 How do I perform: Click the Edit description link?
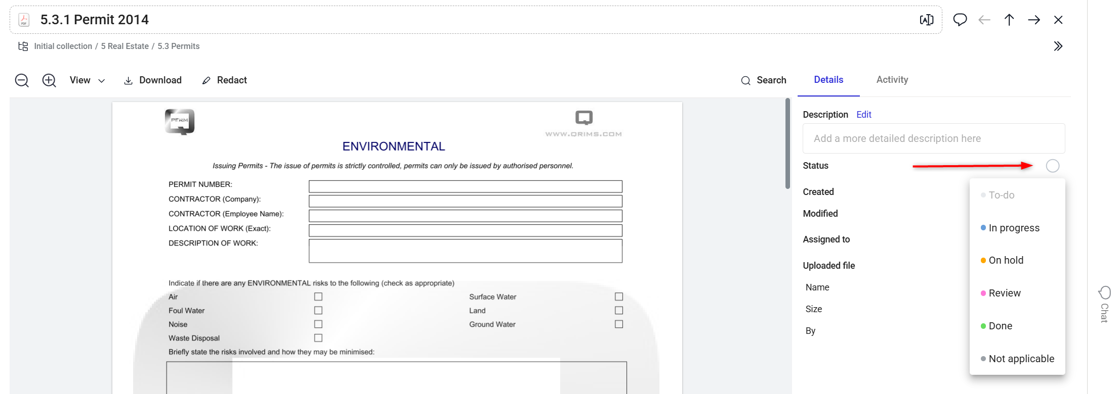point(864,115)
